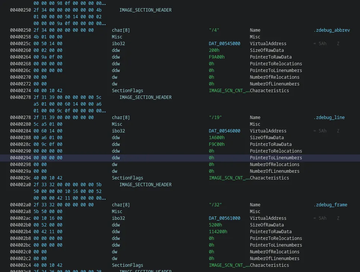Select the "/32" name string value
This screenshot has width=360, height=272.
click(215, 204)
